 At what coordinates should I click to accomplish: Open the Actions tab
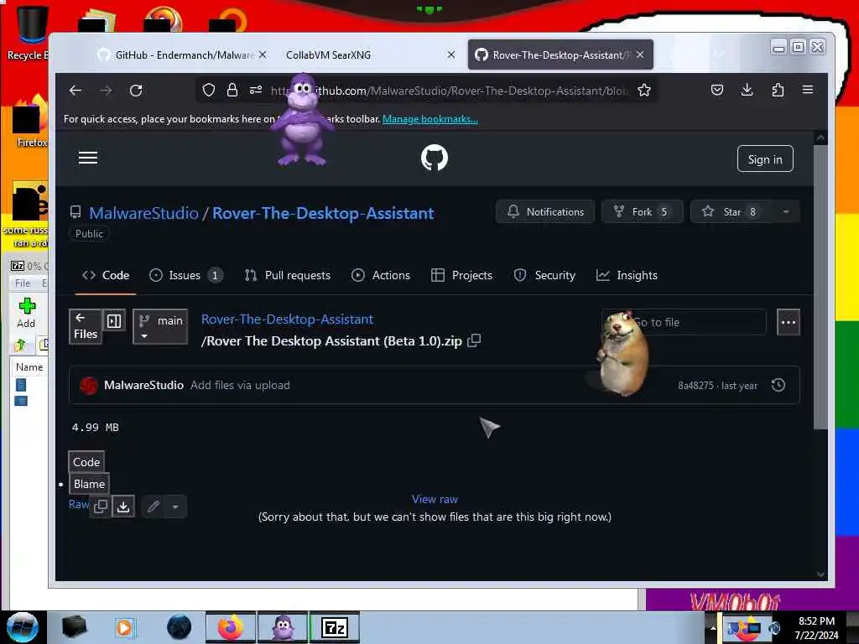pos(381,275)
